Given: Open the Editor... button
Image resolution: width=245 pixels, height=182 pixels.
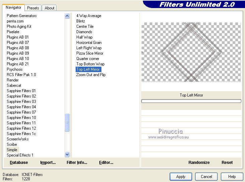Looking at the screenshot, I should point(106,163).
